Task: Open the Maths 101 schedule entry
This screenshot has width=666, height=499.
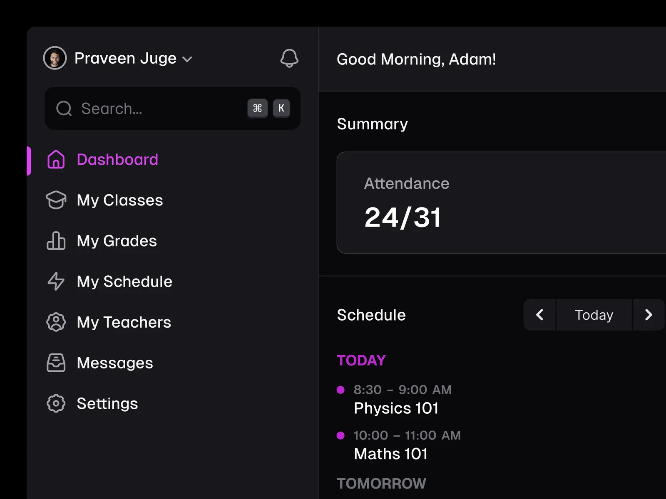Action: pyautogui.click(x=390, y=454)
